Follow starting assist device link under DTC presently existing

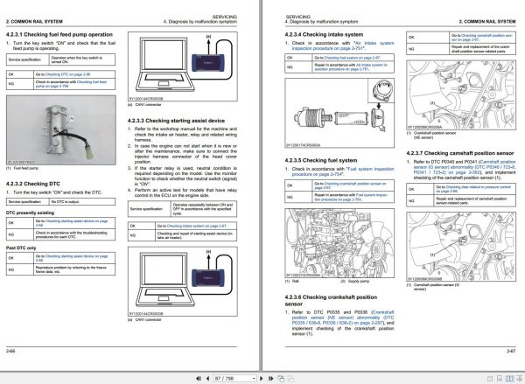point(72,223)
